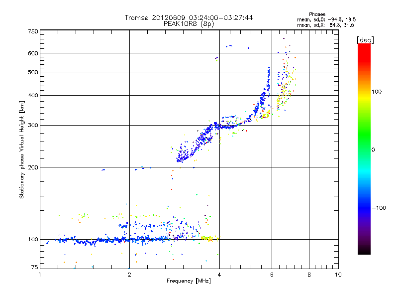
Task: Click the 'Phases' heading text
Action: point(317,14)
